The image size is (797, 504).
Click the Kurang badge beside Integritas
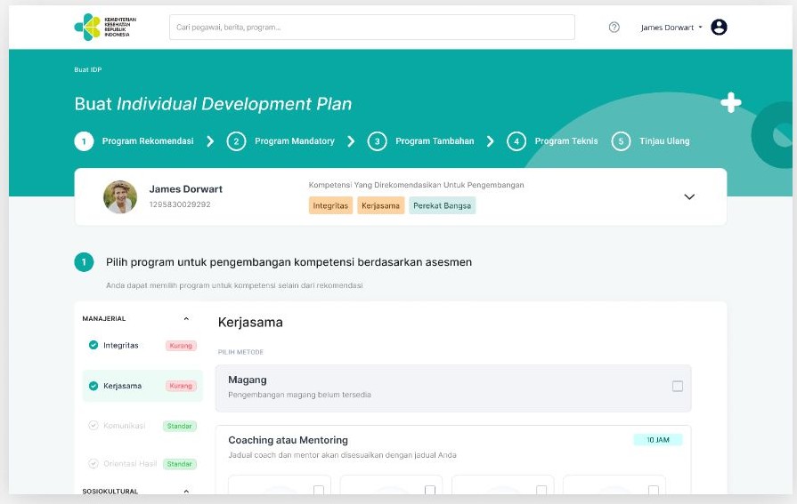181,346
